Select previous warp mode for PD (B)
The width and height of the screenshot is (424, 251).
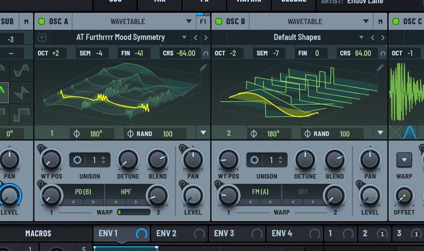click(73, 202)
